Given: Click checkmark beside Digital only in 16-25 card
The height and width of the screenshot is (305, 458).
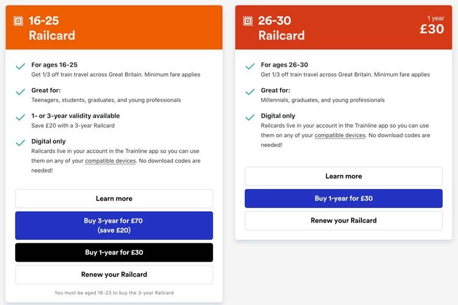Looking at the screenshot, I should click(20, 143).
